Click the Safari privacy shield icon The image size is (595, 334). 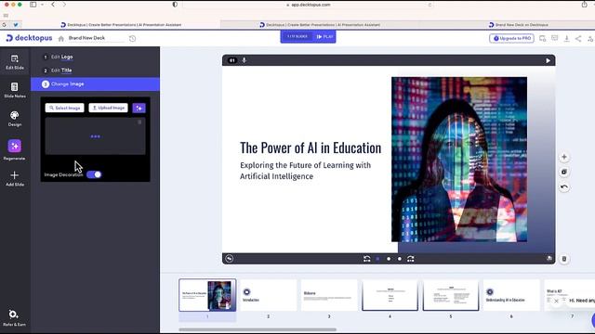[175, 5]
